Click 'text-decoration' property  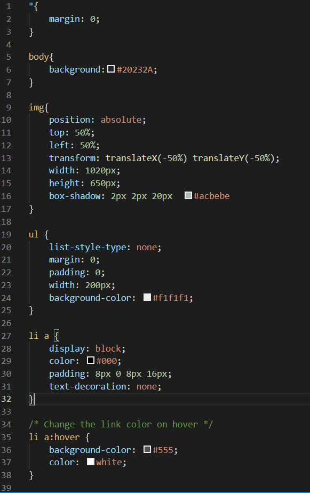(88, 386)
